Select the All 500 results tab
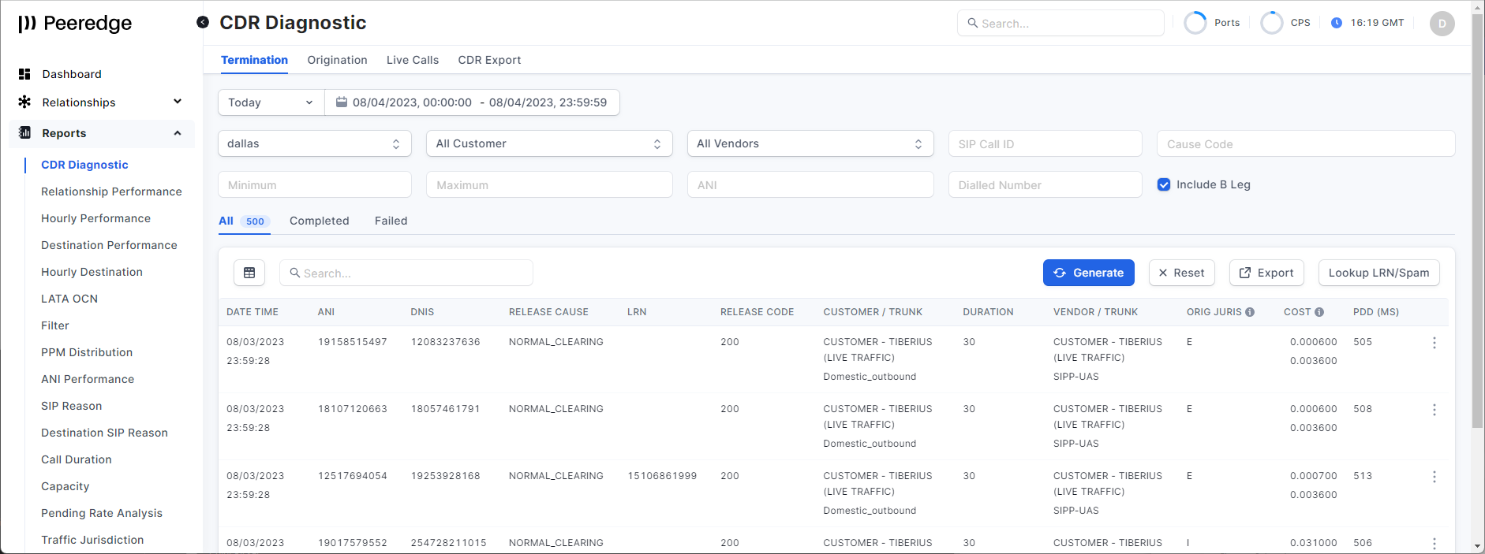Screen dimensions: 1485x554 tap(245, 221)
